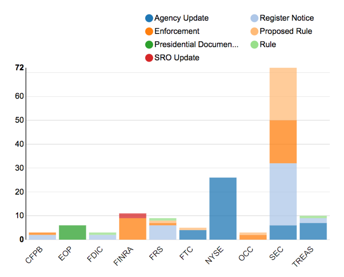This screenshot has height=277, width=344.
Task: Click the 'FTC' x-axis label
Action: click(x=186, y=253)
